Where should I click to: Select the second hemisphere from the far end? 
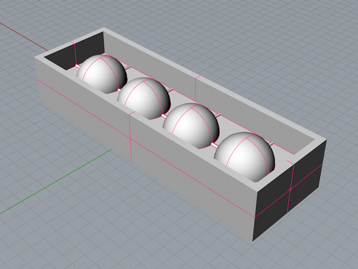[x=144, y=98]
